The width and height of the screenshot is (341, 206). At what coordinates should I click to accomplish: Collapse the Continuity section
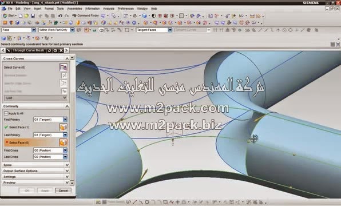tap(67, 106)
